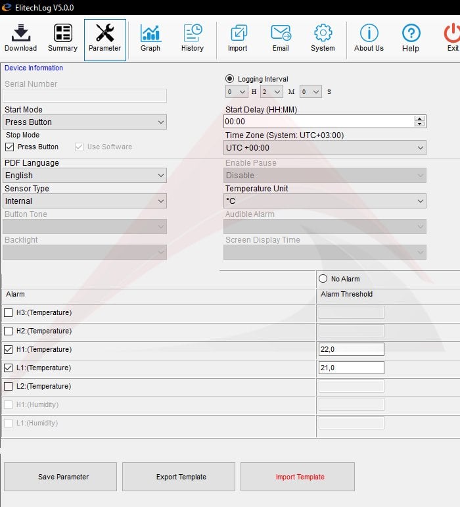The width and height of the screenshot is (460, 507).
Task: Click the Help question mark icon
Action: pyautogui.click(x=411, y=34)
